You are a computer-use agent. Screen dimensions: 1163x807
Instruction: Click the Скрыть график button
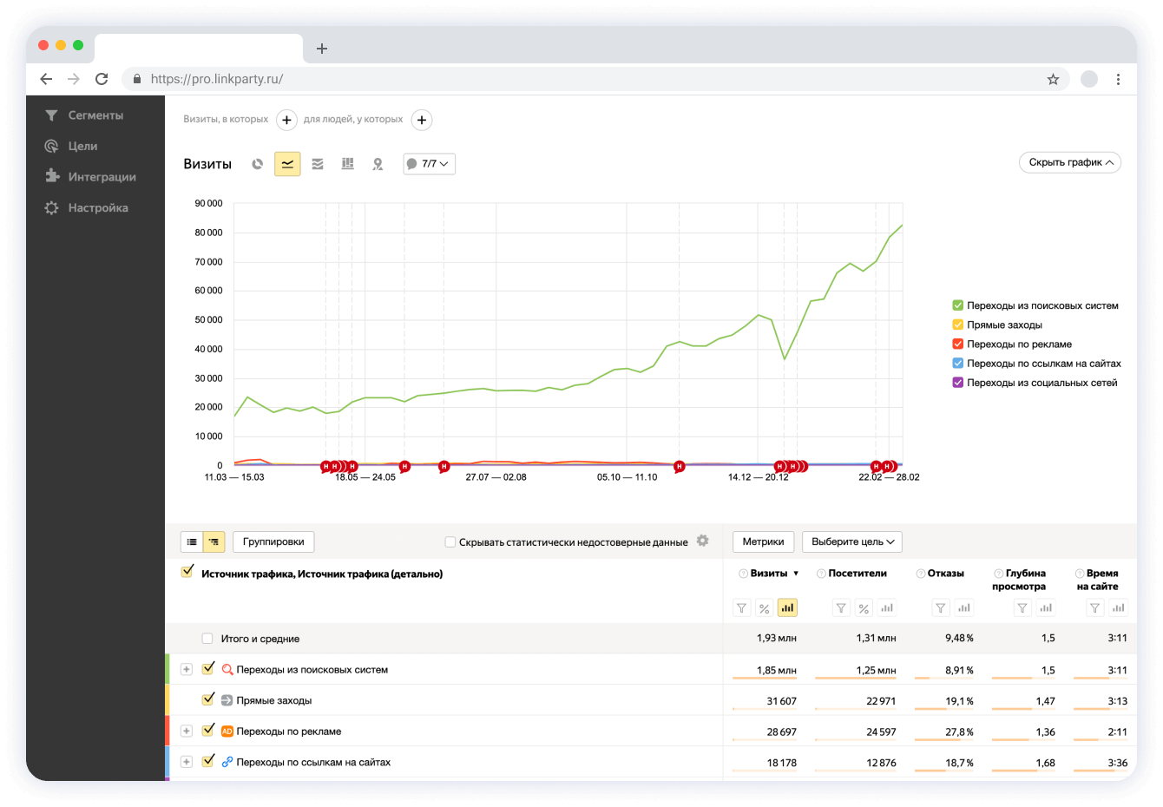pyautogui.click(x=1070, y=162)
